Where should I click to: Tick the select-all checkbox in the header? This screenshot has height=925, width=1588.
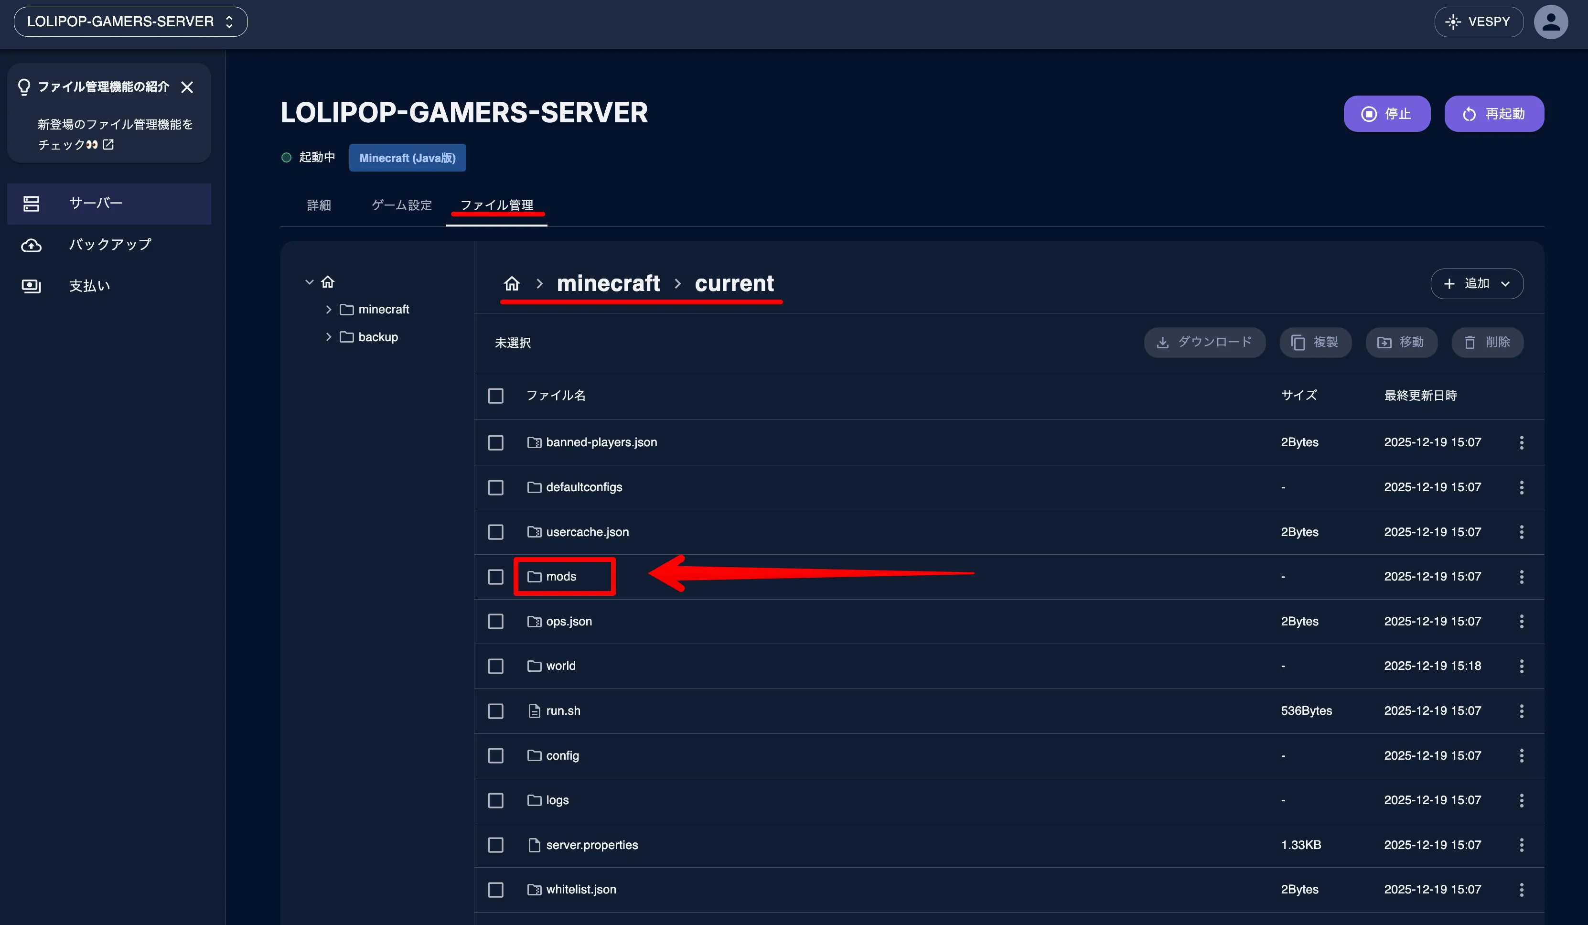[x=495, y=396]
